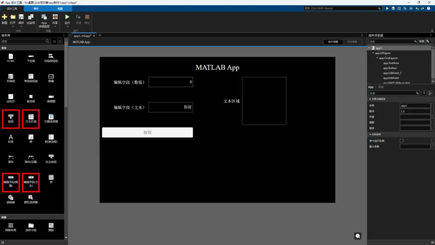This screenshot has height=245, width=435.
Task: Switch the component library to grid view
Action: point(60,42)
